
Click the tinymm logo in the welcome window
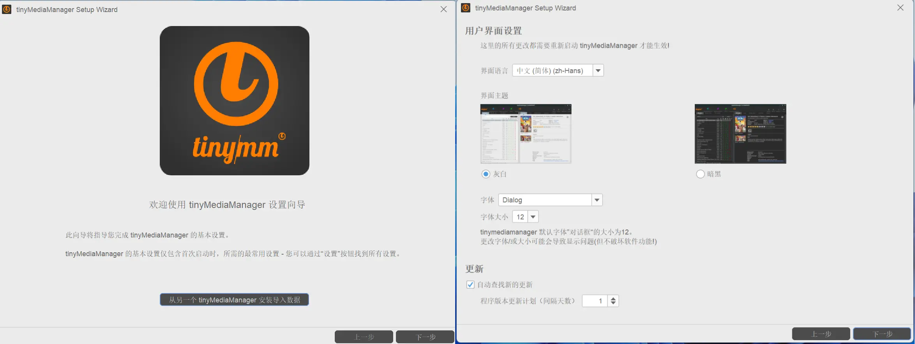(235, 101)
